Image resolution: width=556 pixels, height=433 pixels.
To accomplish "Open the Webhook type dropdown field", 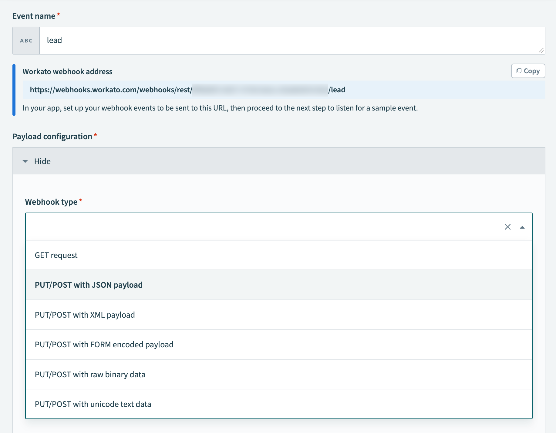I will [x=243, y=226].
